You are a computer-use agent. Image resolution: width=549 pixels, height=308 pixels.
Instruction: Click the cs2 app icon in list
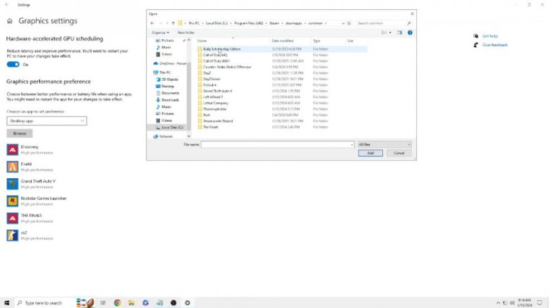(x=12, y=235)
